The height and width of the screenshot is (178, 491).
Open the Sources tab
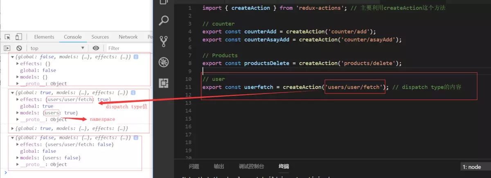point(100,37)
